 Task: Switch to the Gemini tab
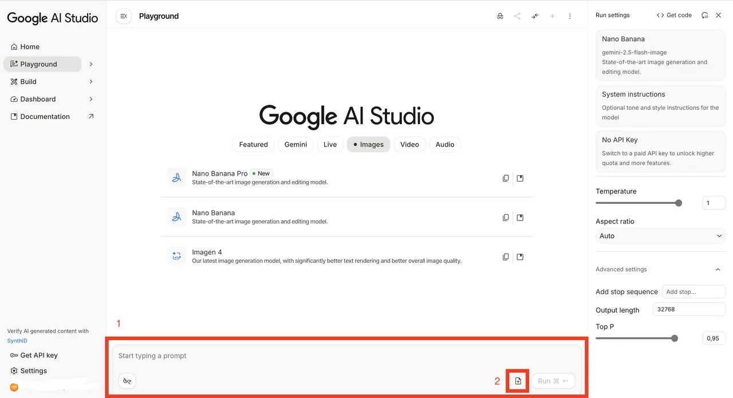point(296,144)
